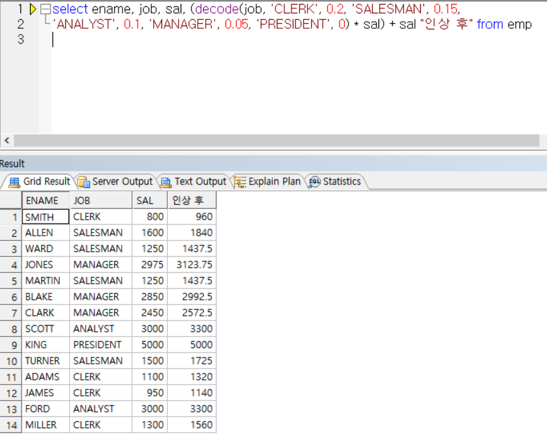Click the Text Output tab document icon
The width and height of the screenshot is (547, 435).
(x=166, y=182)
